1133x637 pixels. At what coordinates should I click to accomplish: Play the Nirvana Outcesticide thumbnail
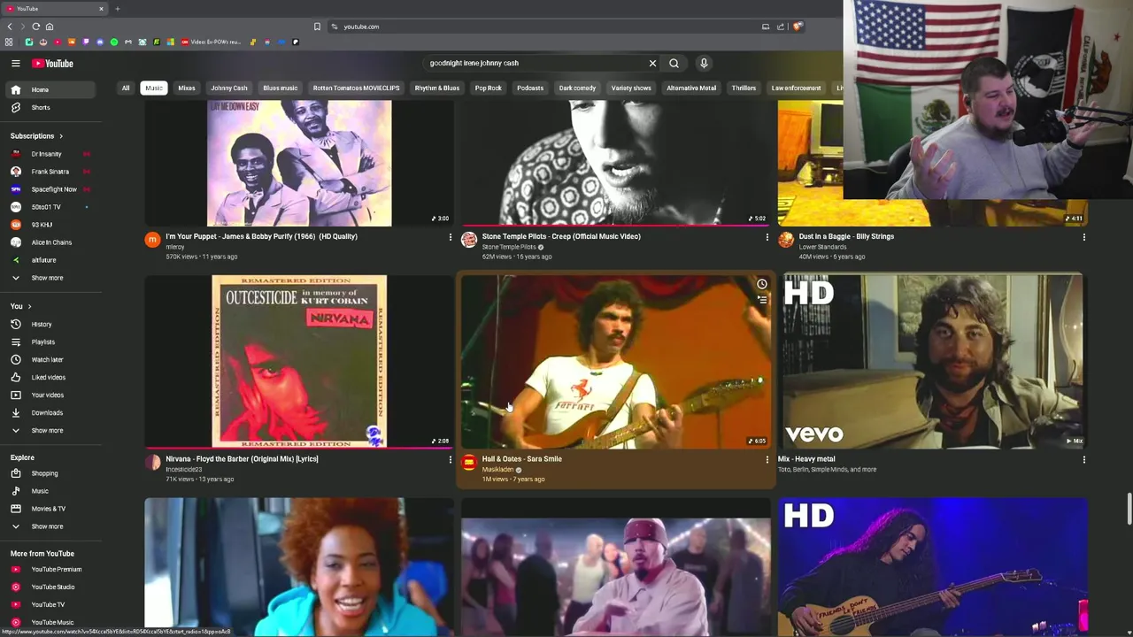pyautogui.click(x=299, y=362)
